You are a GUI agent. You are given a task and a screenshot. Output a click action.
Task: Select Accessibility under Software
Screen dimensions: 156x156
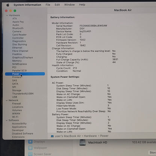click(19, 124)
